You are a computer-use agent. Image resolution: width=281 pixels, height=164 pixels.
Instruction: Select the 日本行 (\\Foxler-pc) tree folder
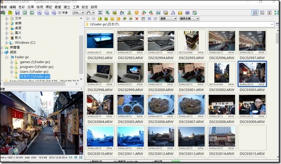(x=34, y=76)
